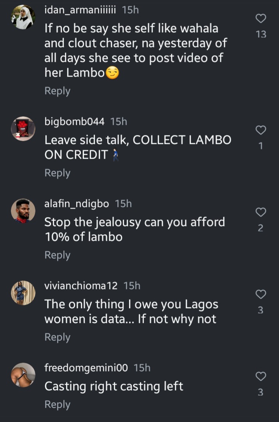Like vivianchioma12's comment
The height and width of the screenshot is (422, 279).
261,294
